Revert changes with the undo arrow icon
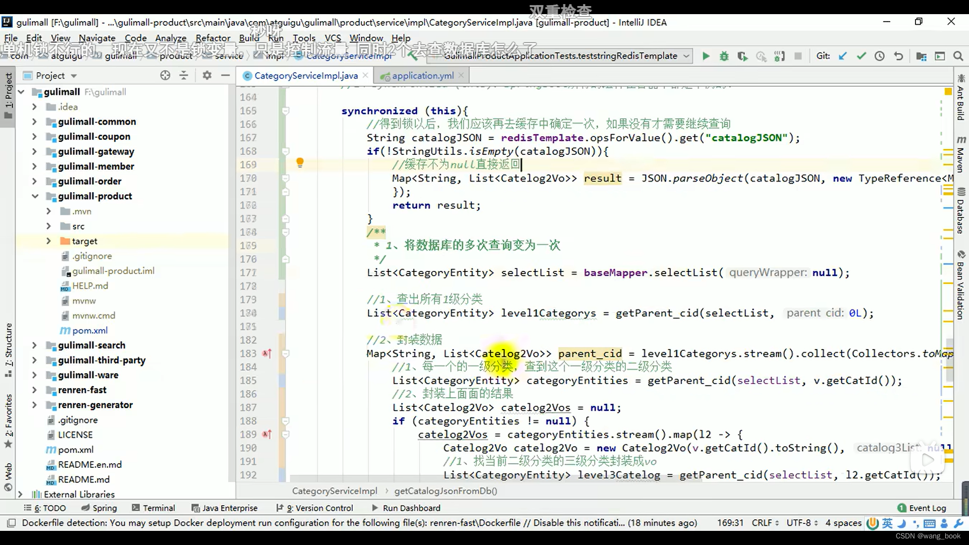The height and width of the screenshot is (545, 969). [x=898, y=56]
